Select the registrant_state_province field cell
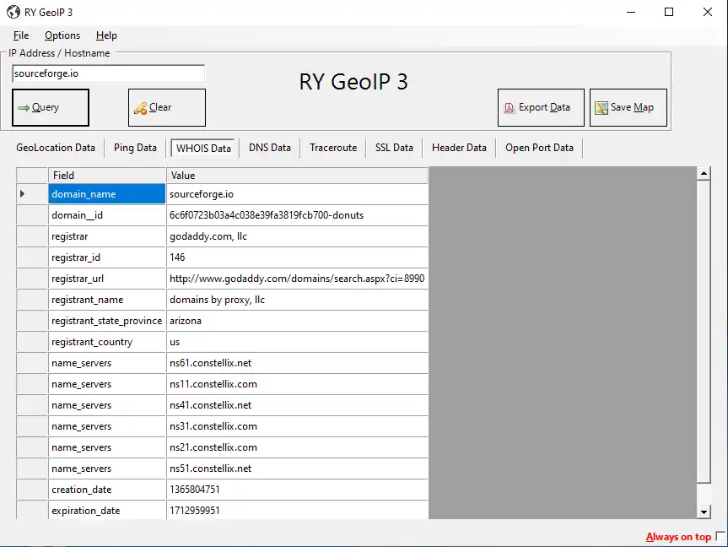The image size is (728, 547). (107, 321)
